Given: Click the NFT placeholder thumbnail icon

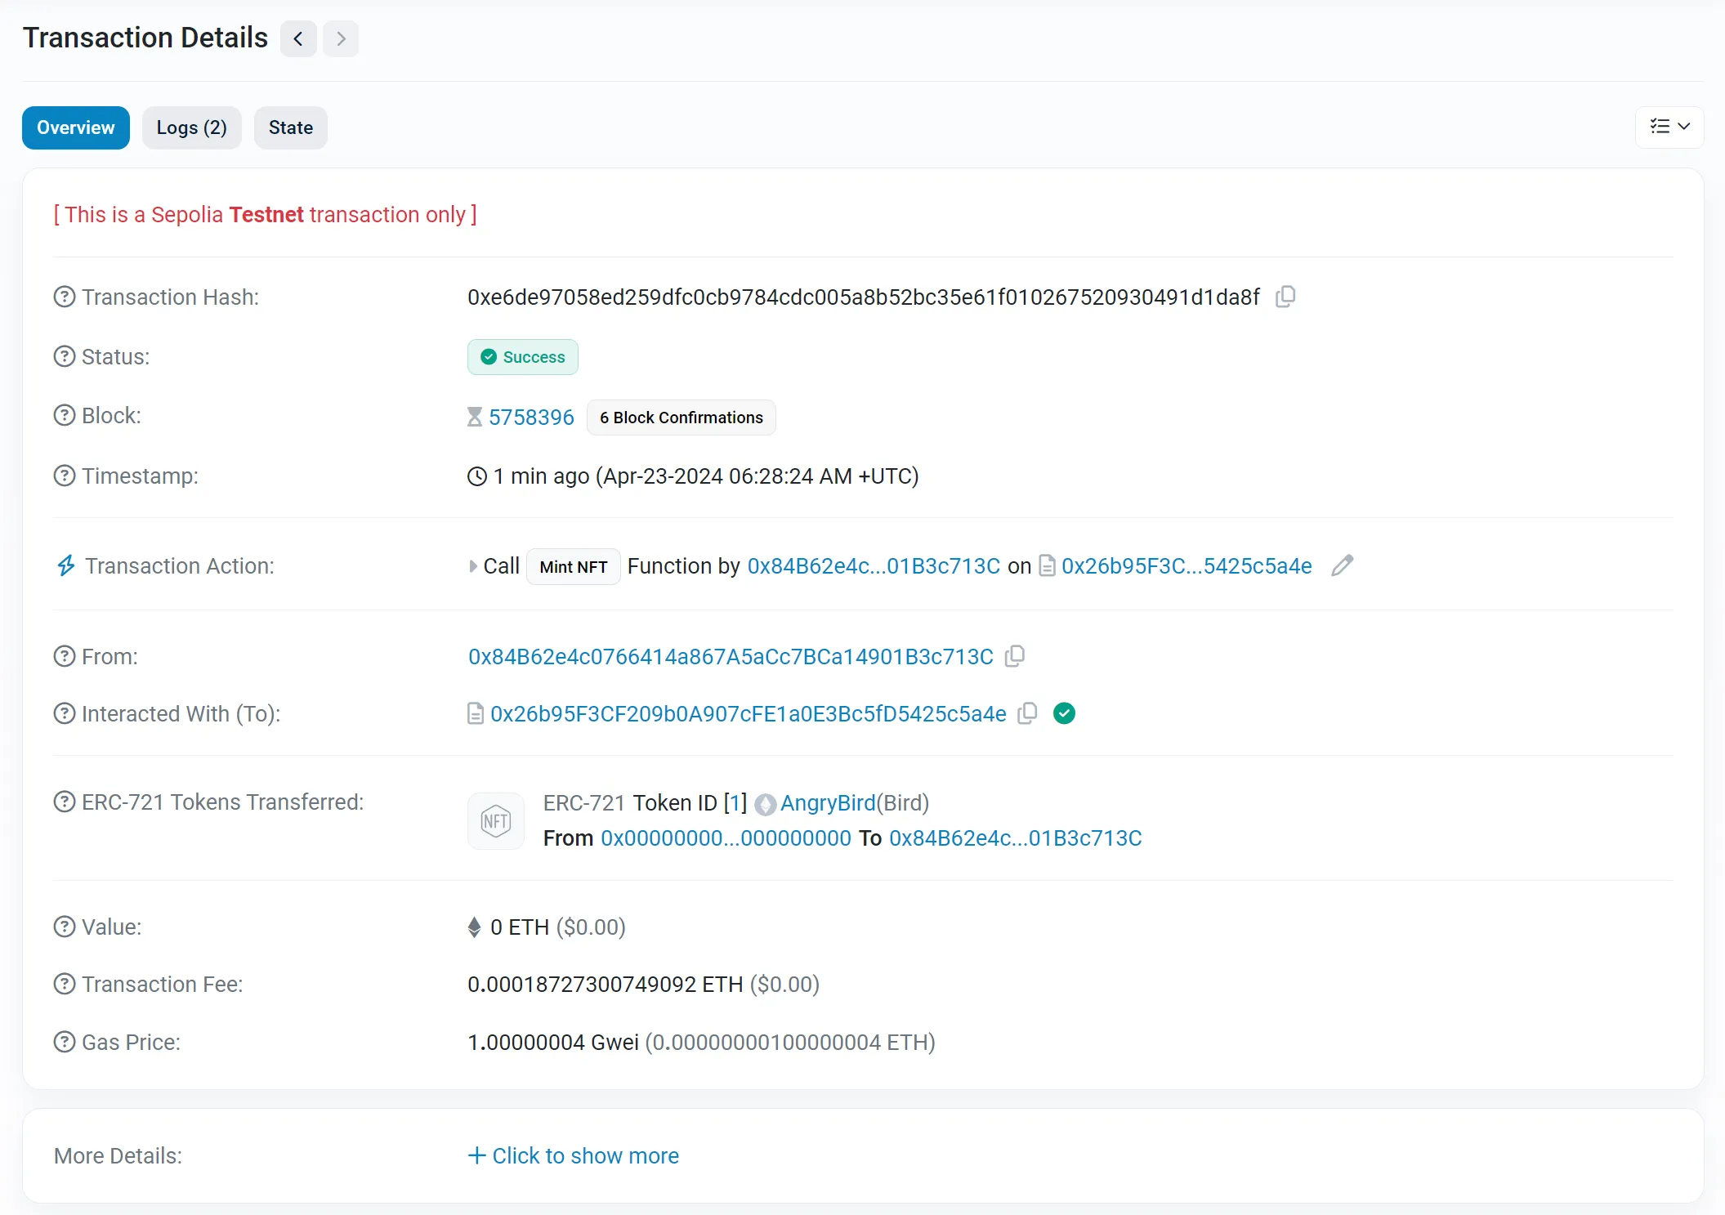Looking at the screenshot, I should point(495,820).
